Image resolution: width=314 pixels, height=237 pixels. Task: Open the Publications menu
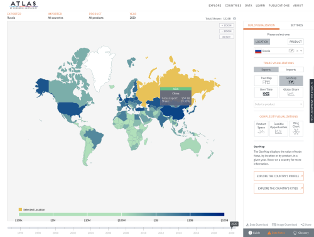pos(279,6)
